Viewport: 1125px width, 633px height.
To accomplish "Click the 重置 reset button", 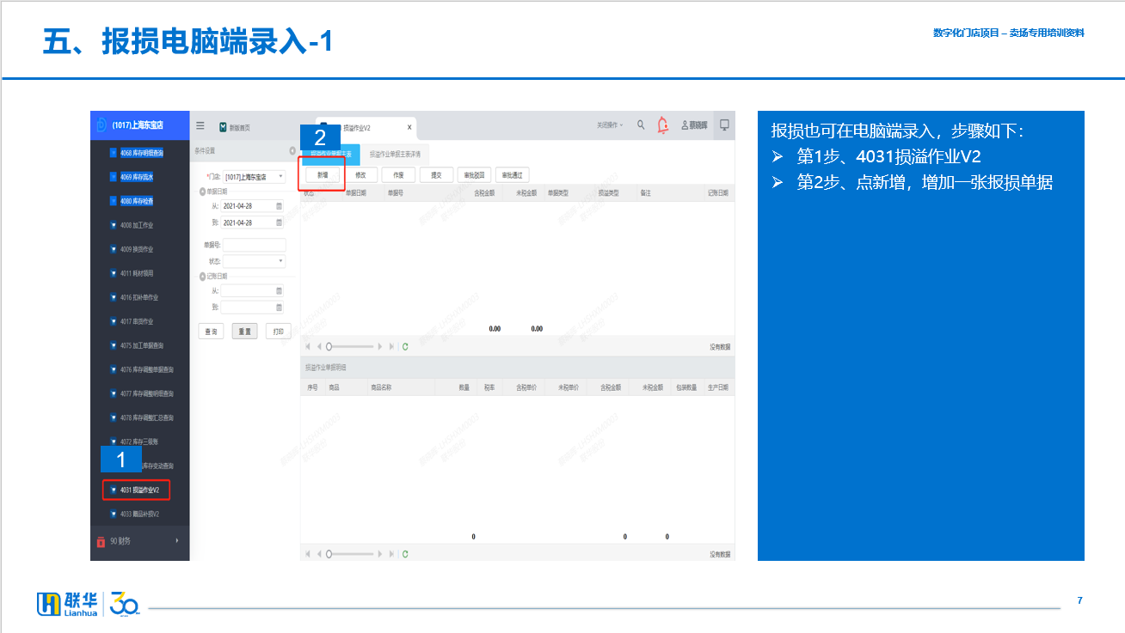I will 244,331.
